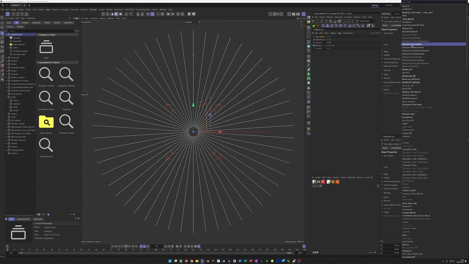Click the Cube primitive icon in right palette

pos(309,46)
